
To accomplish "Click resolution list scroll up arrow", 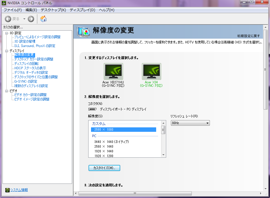I will point(163,123).
